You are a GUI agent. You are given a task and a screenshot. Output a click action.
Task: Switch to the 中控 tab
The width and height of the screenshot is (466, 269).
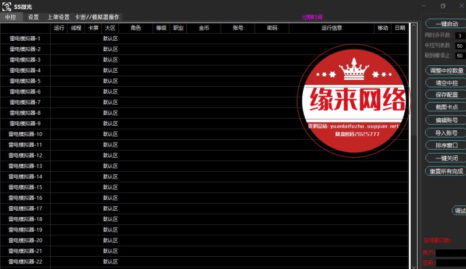tap(11, 17)
